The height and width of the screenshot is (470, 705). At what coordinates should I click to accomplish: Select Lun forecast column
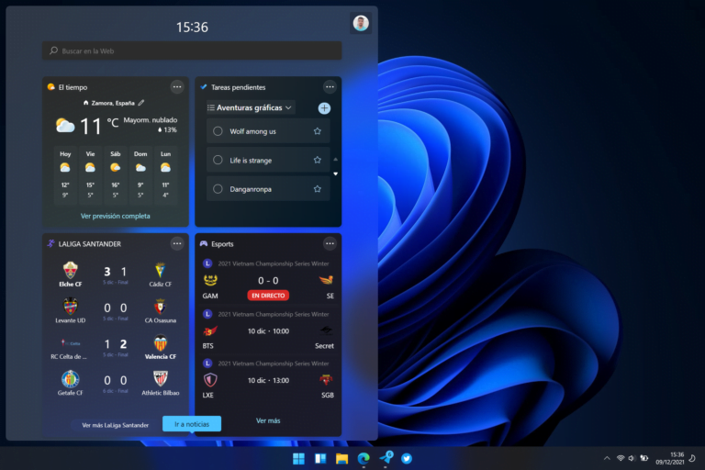(x=165, y=174)
